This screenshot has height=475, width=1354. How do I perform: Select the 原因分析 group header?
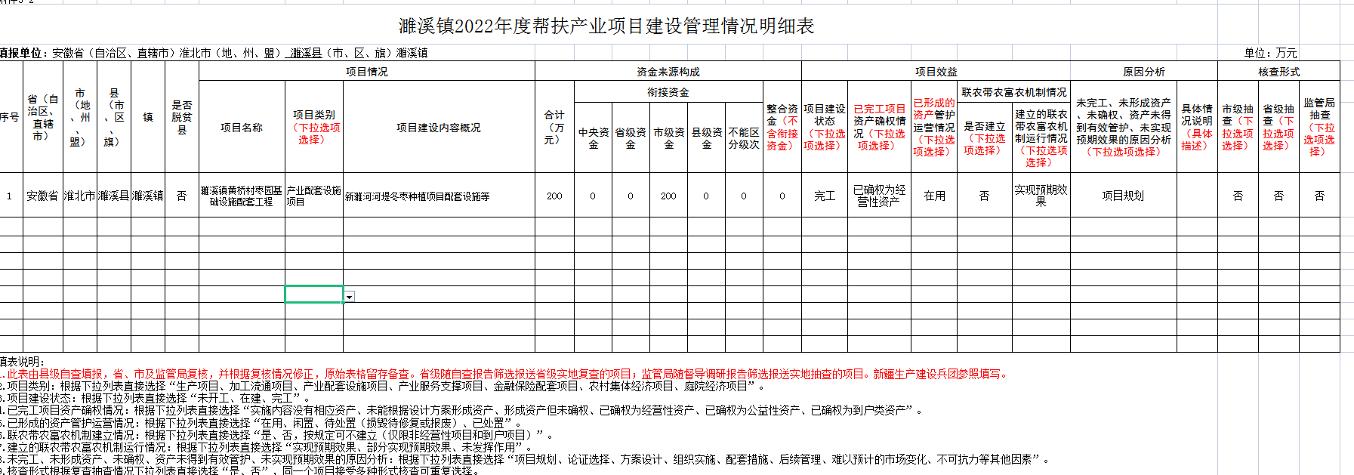point(1144,72)
